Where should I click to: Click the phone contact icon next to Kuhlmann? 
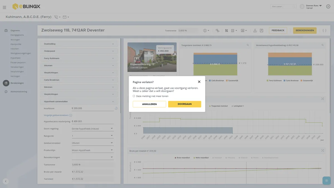tap(56, 17)
